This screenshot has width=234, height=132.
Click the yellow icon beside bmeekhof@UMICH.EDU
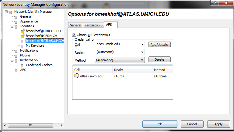tap(22, 32)
